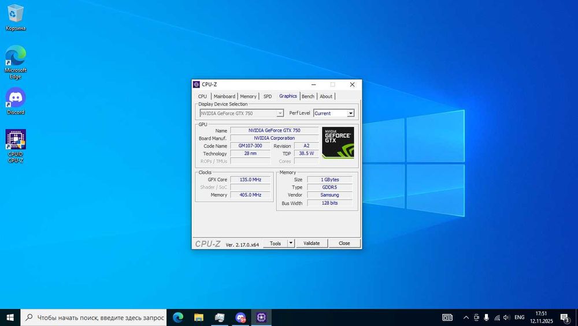Image resolution: width=578 pixels, height=326 pixels.
Task: Open the camera Meet Now tray icon
Action: 476,317
